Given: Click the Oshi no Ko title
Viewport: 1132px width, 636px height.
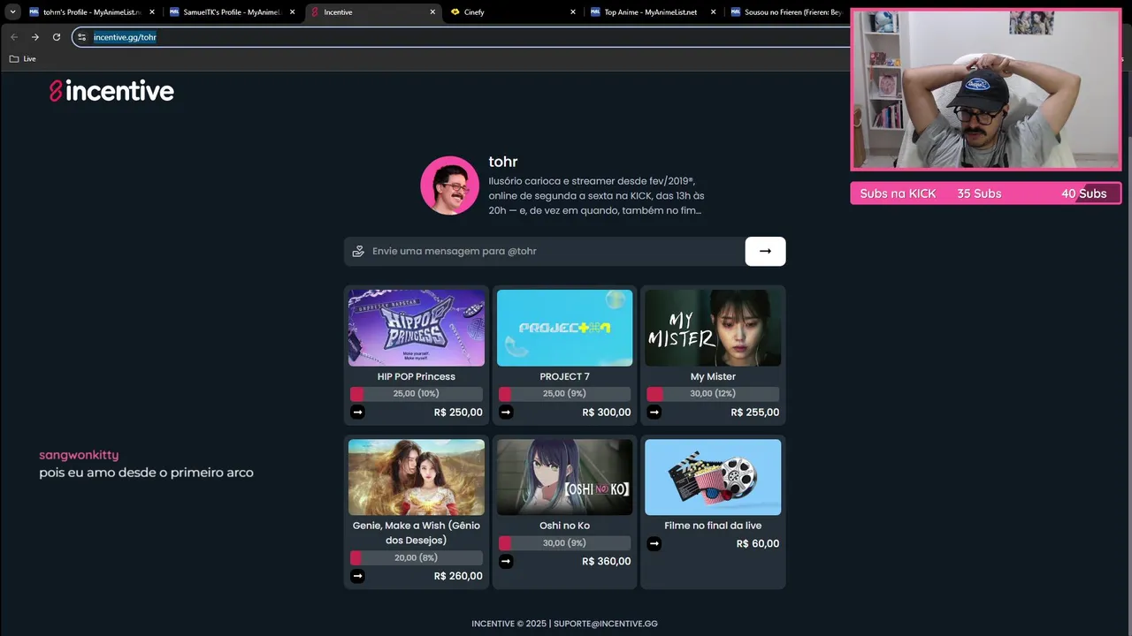Looking at the screenshot, I should pyautogui.click(x=564, y=526).
